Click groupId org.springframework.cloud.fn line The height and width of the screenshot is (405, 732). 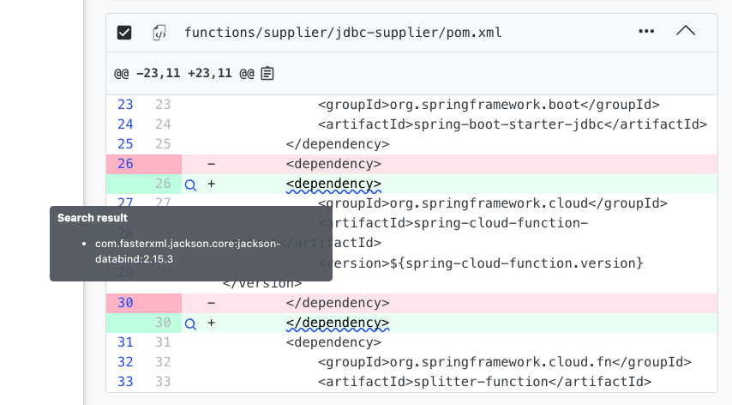504,362
